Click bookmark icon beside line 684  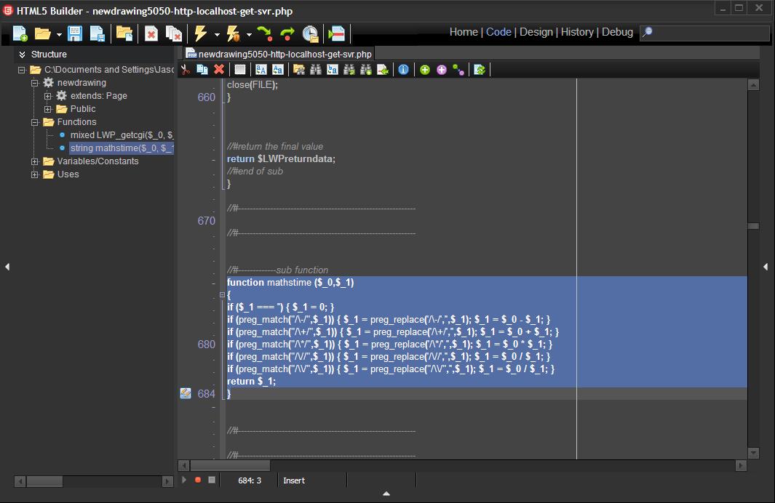tap(186, 393)
